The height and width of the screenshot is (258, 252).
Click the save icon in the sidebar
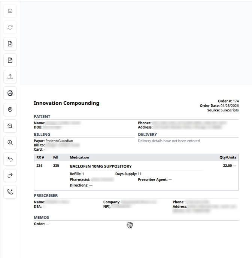coord(10,11)
